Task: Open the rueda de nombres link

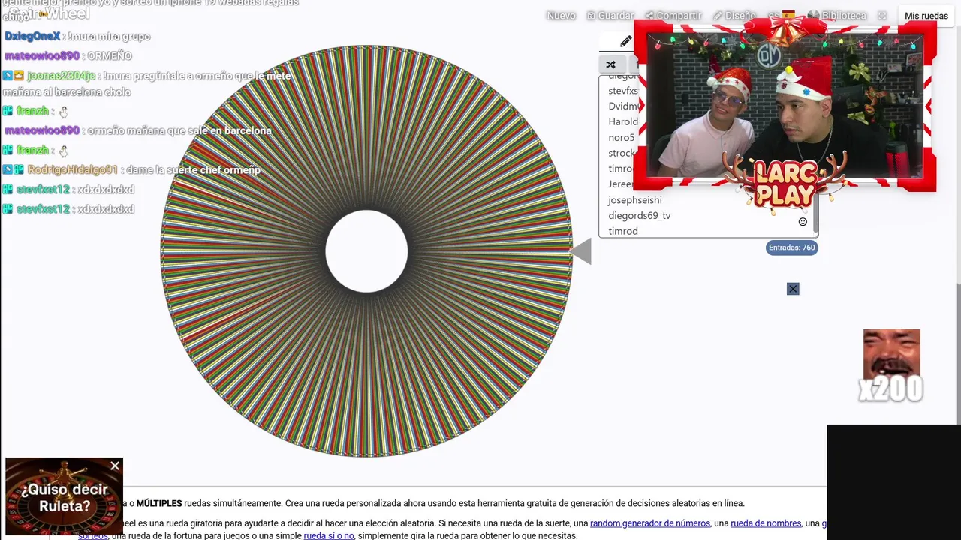Action: tap(765, 523)
